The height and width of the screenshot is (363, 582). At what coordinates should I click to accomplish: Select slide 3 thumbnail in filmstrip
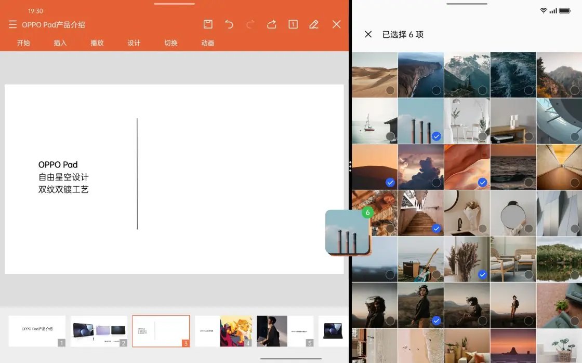[161, 331]
